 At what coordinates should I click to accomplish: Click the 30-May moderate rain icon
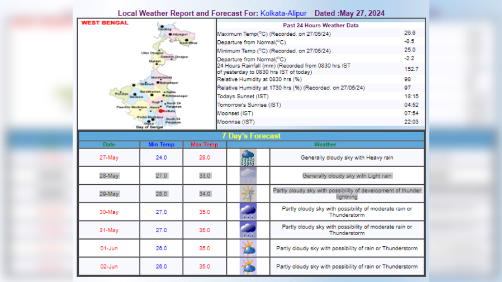point(248,212)
